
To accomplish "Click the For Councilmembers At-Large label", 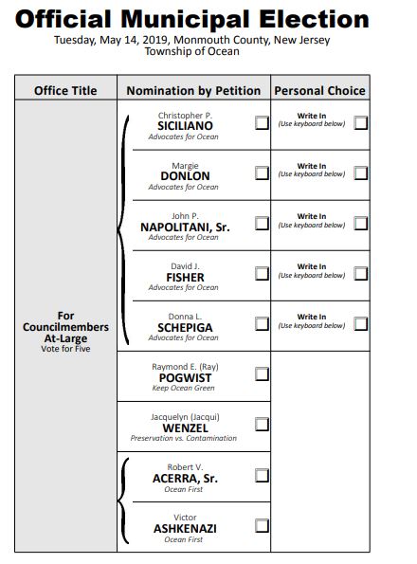I will (x=65, y=327).
